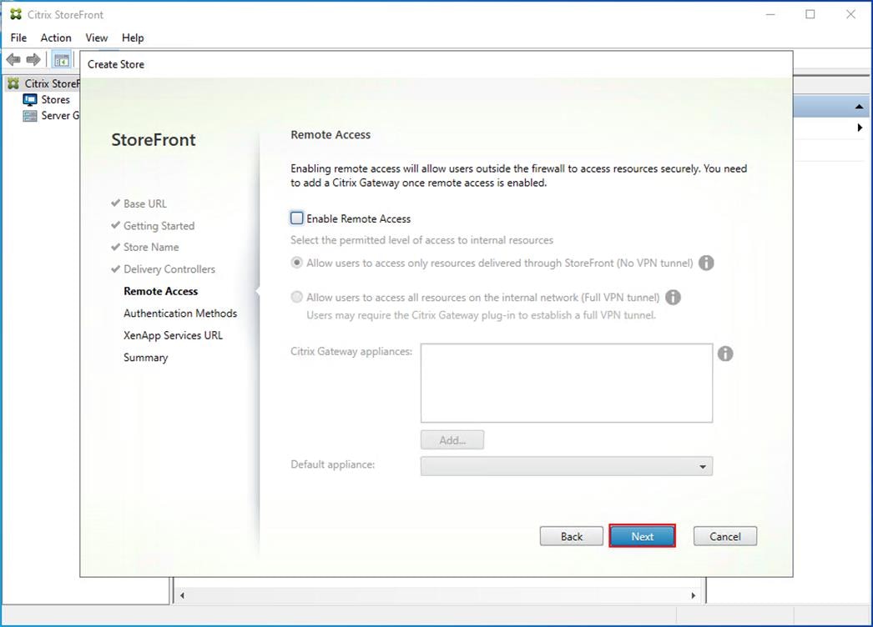Click the Forward arrow toolbar icon
This screenshot has width=873, height=627.
pyautogui.click(x=33, y=59)
